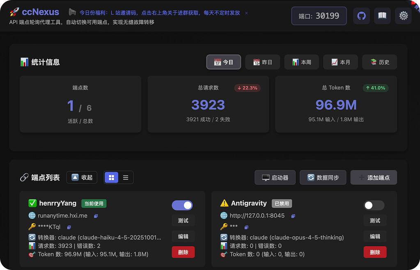
Task: Delete the henrryYang endpoint
Action: [183, 252]
